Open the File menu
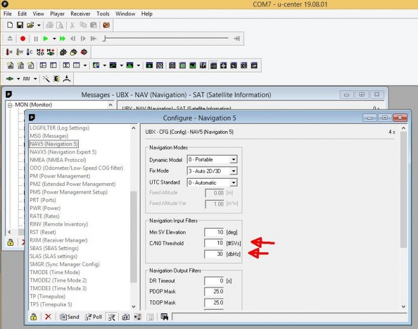 click(x=8, y=14)
